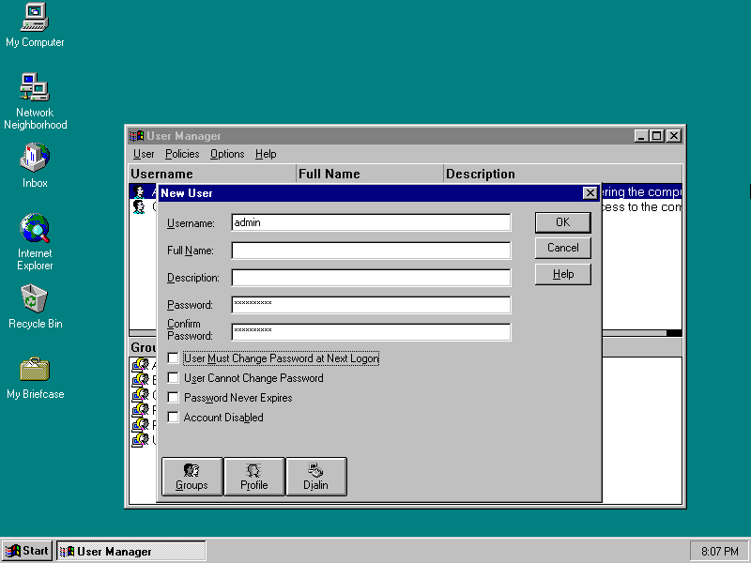Open the Options menu

[227, 154]
